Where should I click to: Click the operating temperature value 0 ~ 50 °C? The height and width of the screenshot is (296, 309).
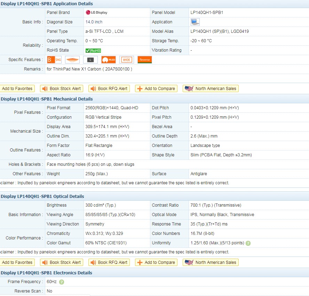(x=94, y=41)
